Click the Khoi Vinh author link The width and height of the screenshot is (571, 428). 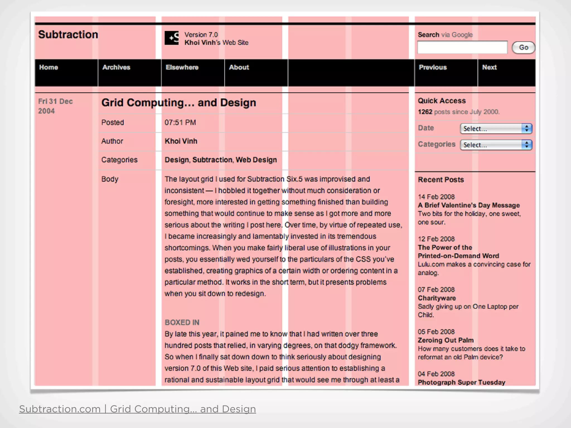point(181,141)
